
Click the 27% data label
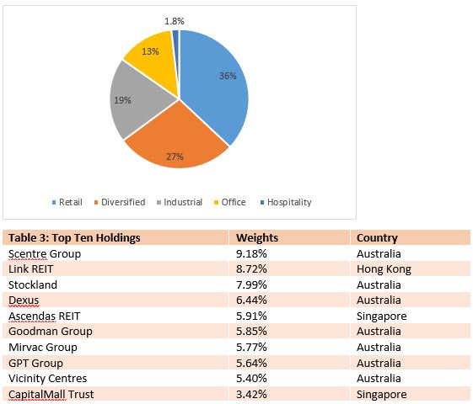point(175,157)
